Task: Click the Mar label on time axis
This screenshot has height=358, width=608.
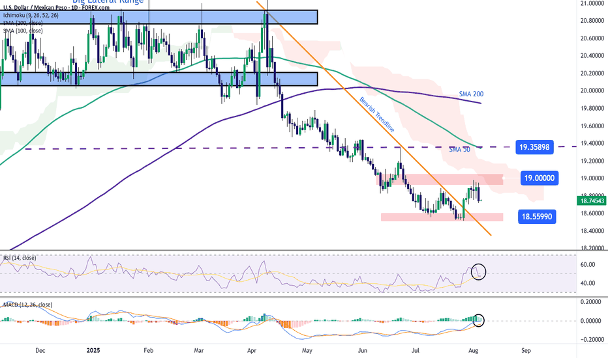Action: click(199, 351)
